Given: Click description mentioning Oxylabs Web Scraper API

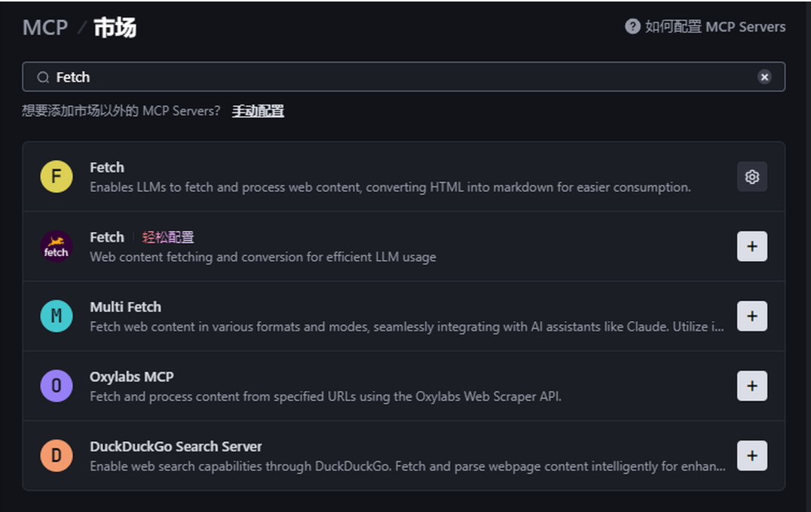Looking at the screenshot, I should (x=326, y=396).
